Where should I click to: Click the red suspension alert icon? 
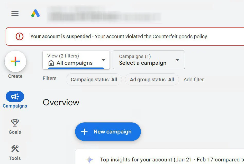tap(20, 36)
